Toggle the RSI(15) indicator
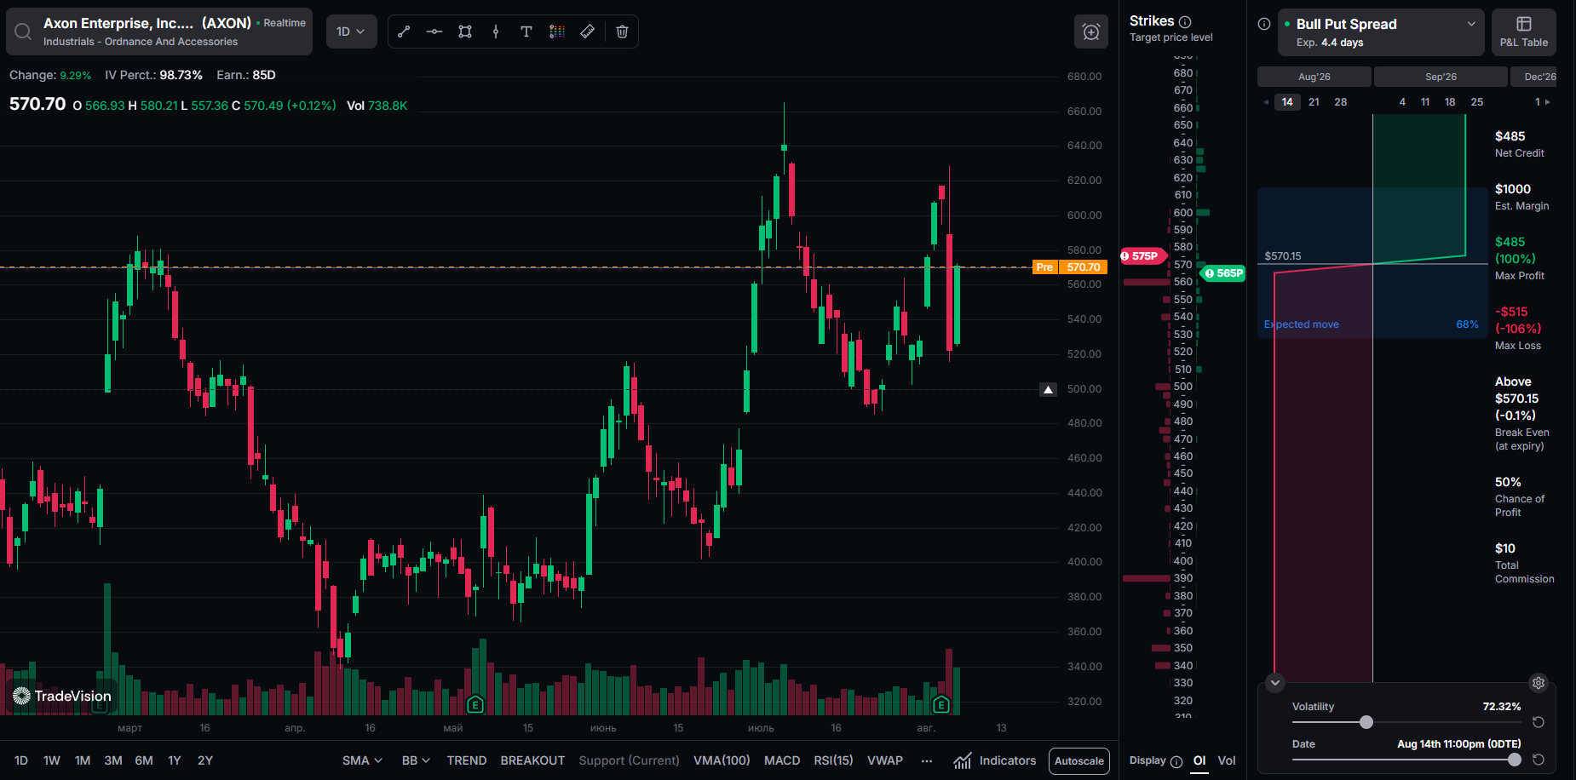 [x=833, y=760]
